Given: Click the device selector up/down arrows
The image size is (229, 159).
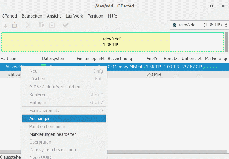Looking at the screenshot, I should point(226,25).
